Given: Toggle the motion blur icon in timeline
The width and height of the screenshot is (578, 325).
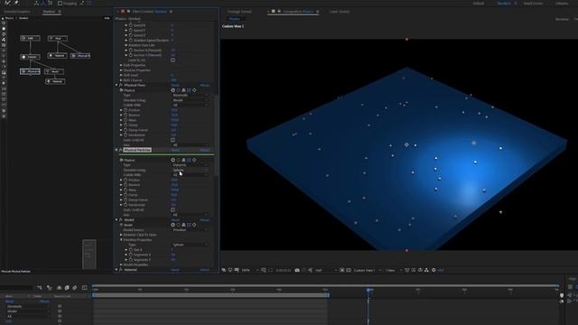Looking at the screenshot, I should pyautogui.click(x=75, y=287).
